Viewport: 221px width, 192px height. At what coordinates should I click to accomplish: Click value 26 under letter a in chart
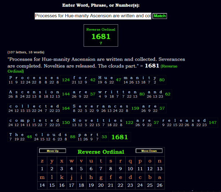click(x=159, y=185)
